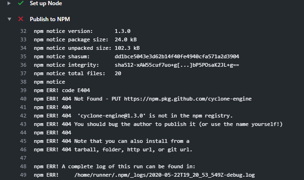Click the shasum hash value text
The height and width of the screenshot is (180, 304).
(x=177, y=56)
